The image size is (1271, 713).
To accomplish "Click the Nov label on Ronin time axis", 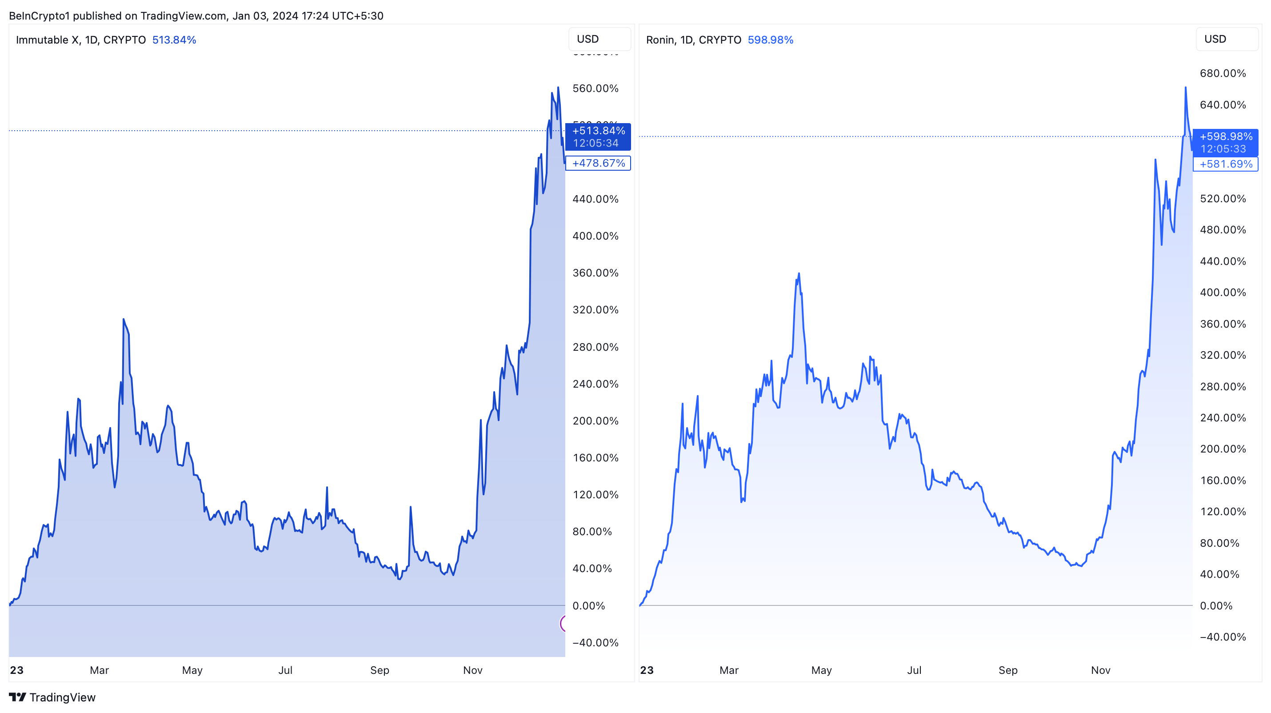I will tap(1100, 670).
